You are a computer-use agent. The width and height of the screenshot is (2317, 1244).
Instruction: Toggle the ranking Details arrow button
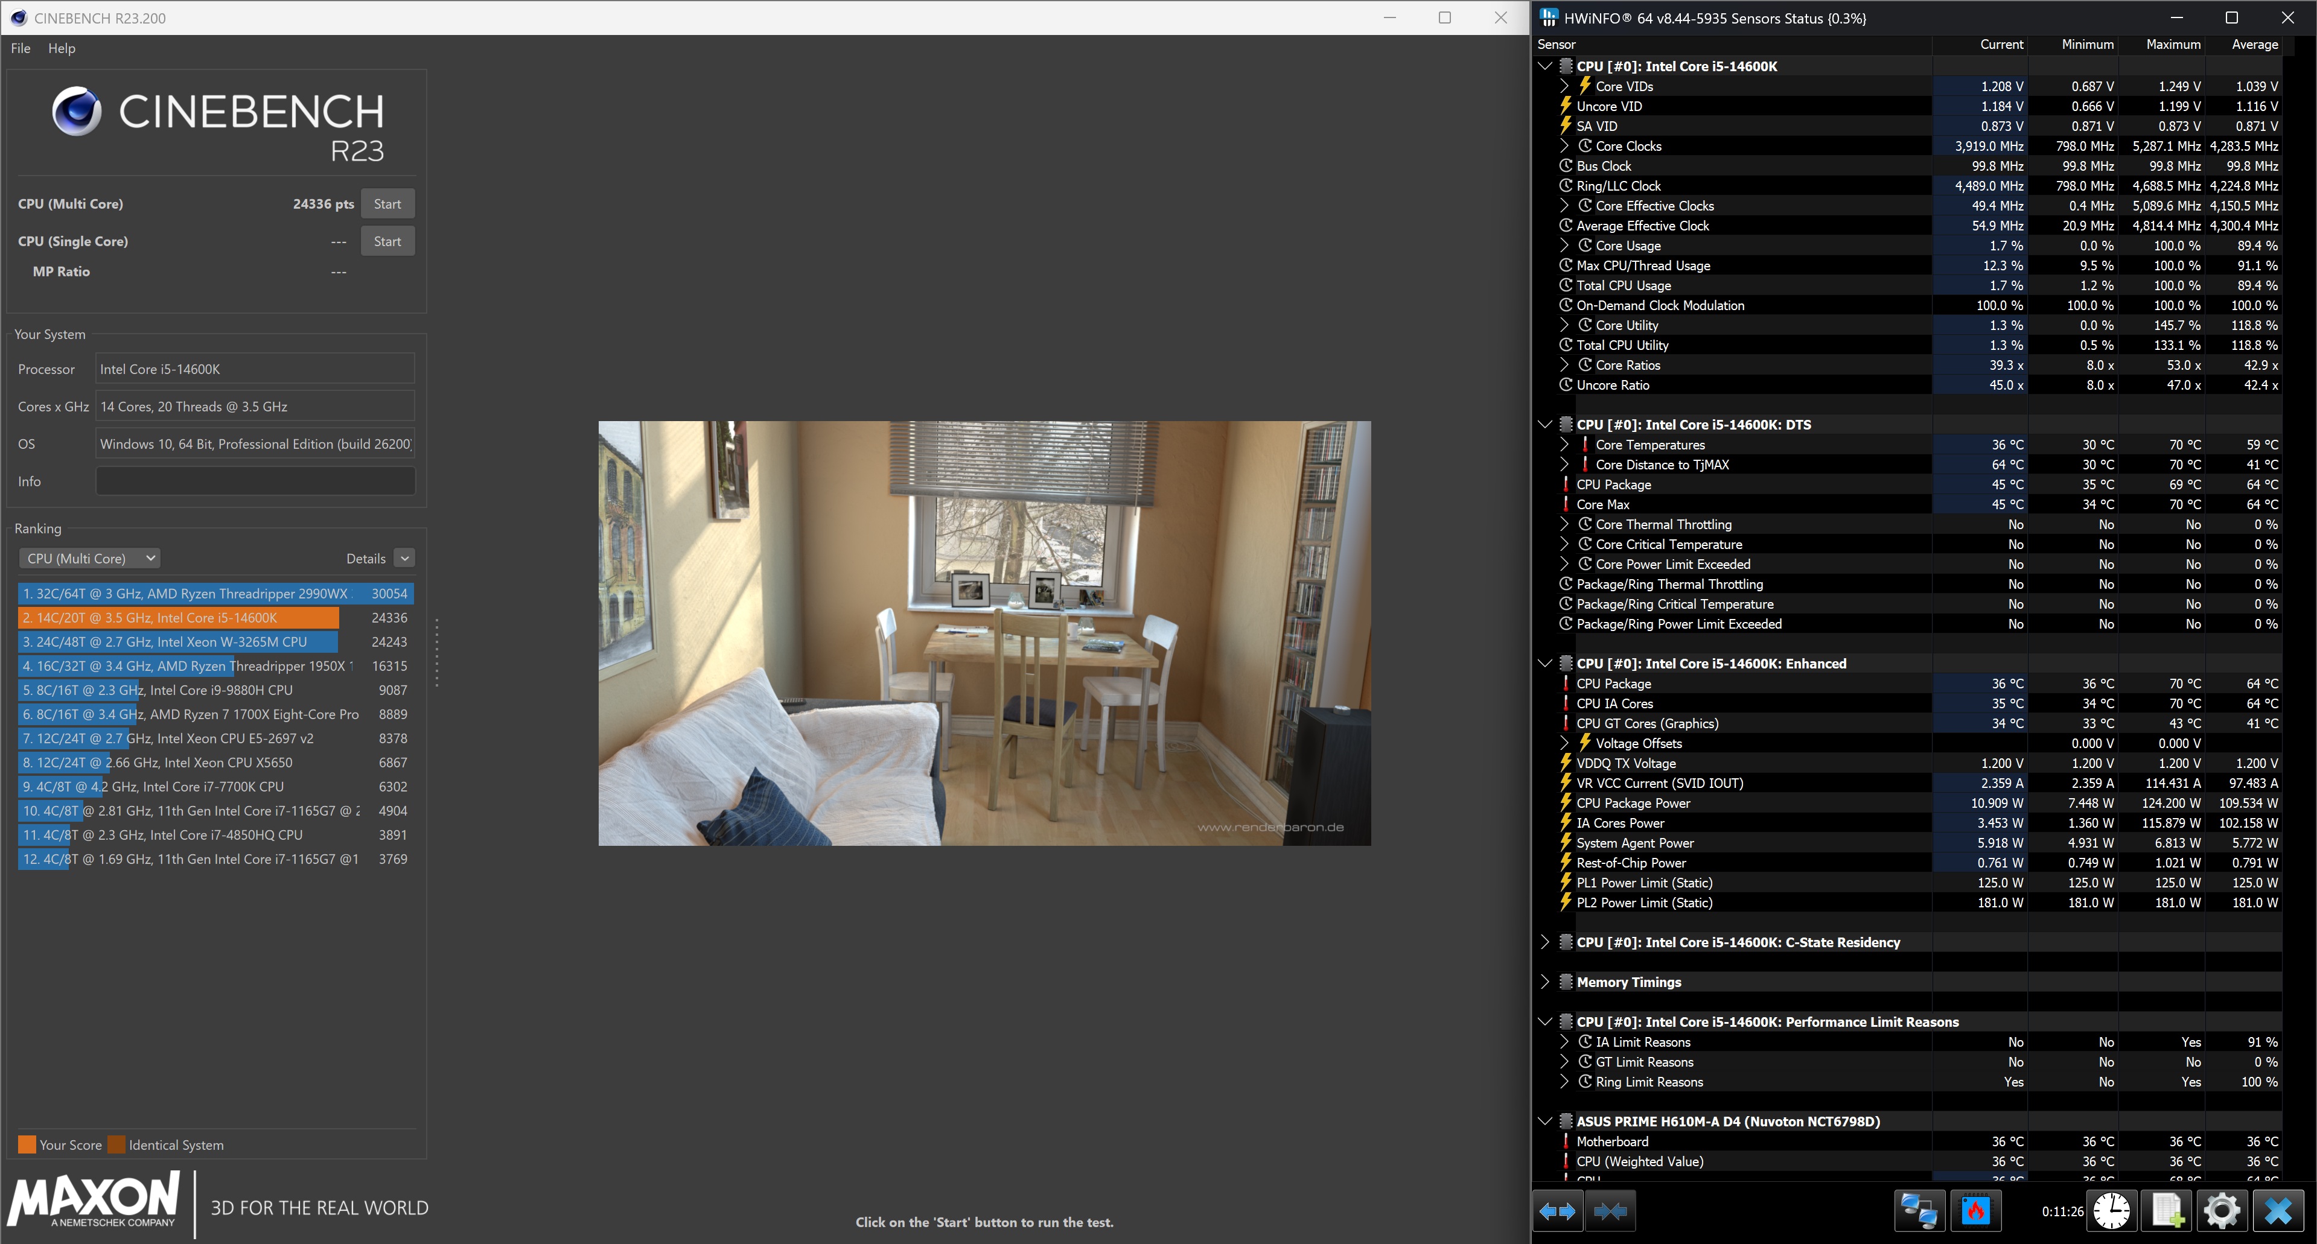[x=405, y=558]
